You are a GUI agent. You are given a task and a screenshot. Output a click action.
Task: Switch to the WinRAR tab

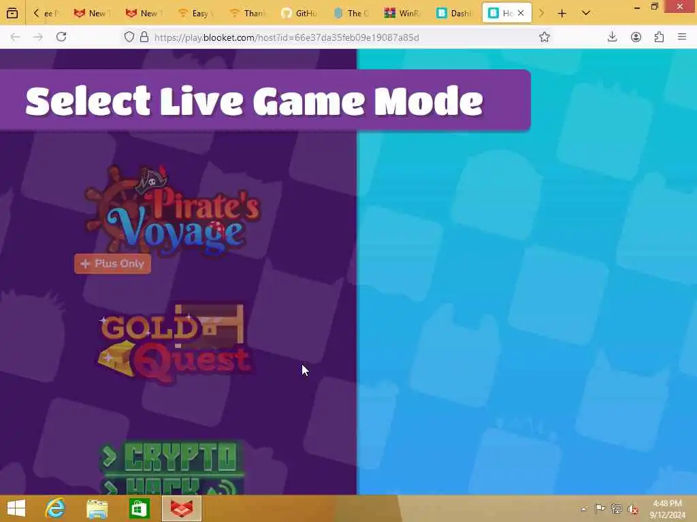pos(403,14)
